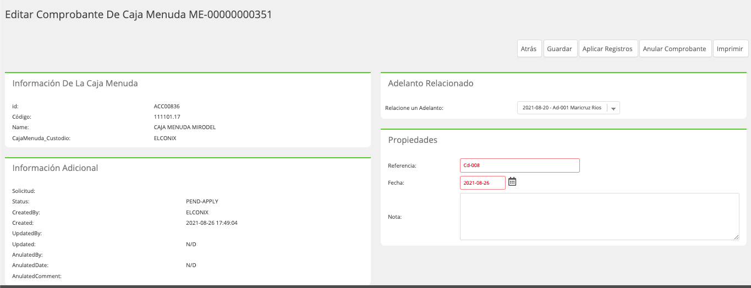
Task: Void voucher via Anular Comprobante
Action: click(675, 48)
